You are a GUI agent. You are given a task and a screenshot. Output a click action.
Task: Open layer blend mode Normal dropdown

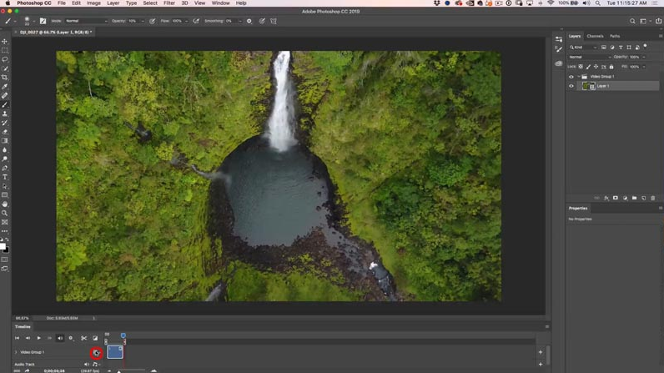point(590,57)
